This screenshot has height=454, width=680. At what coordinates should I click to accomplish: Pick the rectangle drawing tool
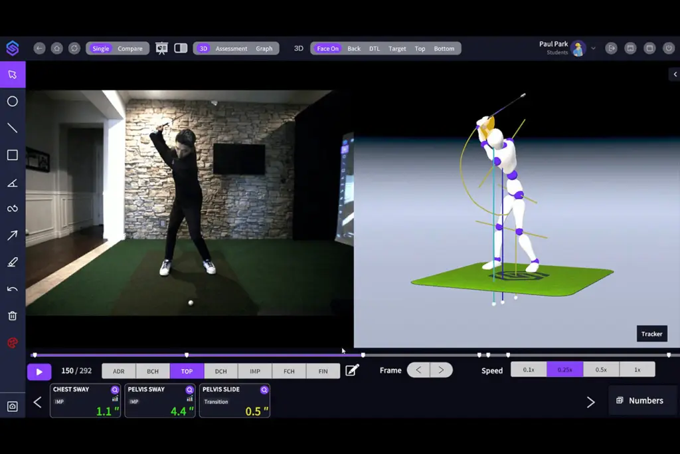click(12, 156)
